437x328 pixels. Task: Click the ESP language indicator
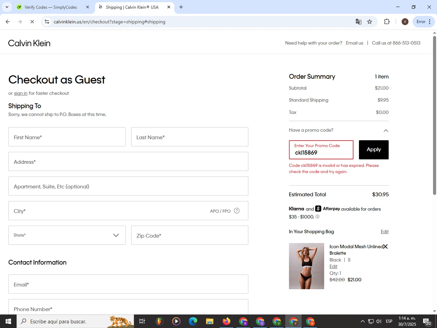pyautogui.click(x=389, y=321)
